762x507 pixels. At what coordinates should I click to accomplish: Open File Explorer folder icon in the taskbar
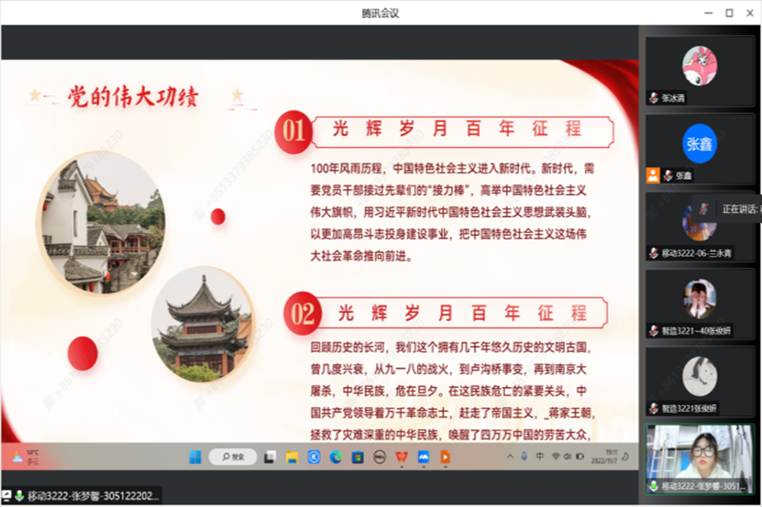tap(291, 457)
